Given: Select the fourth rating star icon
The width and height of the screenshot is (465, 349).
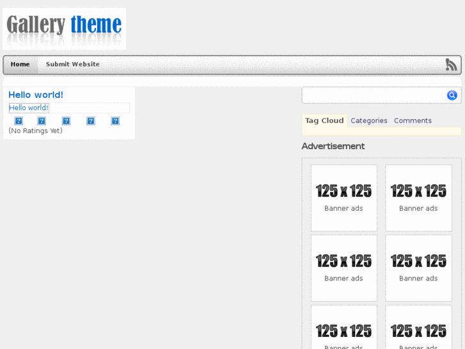Looking at the screenshot, I should (91, 121).
